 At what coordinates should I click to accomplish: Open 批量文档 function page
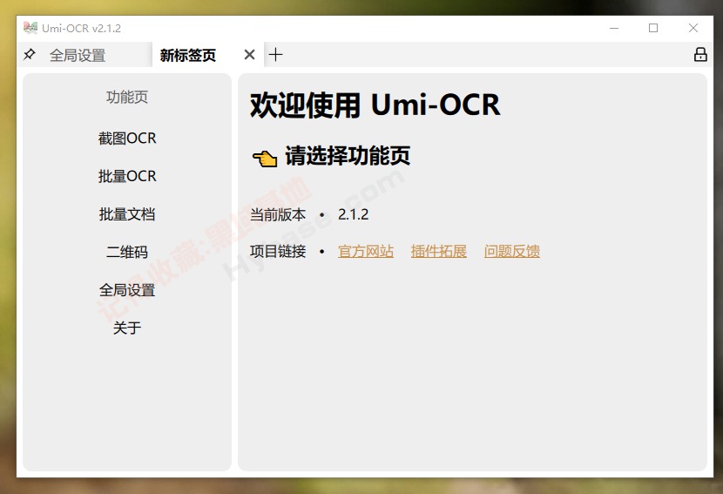[127, 214]
